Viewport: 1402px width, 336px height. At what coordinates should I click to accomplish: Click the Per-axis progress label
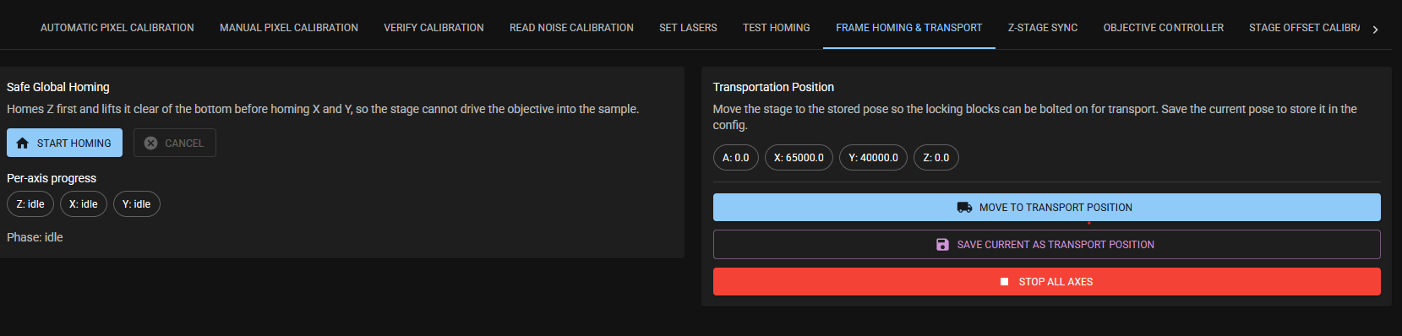(52, 178)
